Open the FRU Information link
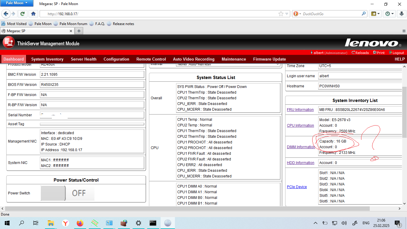Image resolution: width=407 pixels, height=229 pixels. [x=300, y=110]
